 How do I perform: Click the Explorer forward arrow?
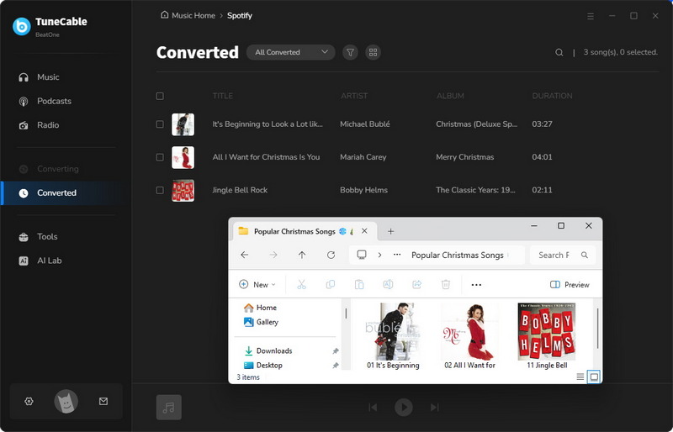pos(273,256)
